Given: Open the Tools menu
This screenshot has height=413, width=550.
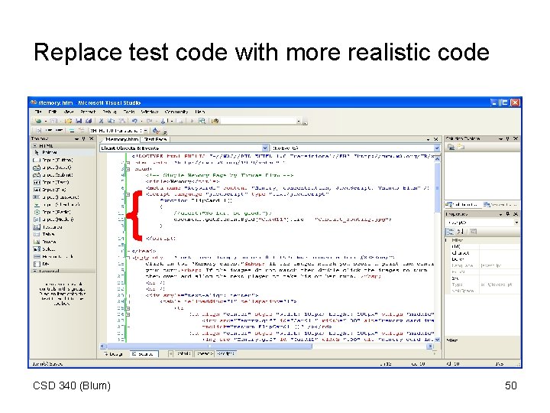Looking at the screenshot, I should (129, 112).
